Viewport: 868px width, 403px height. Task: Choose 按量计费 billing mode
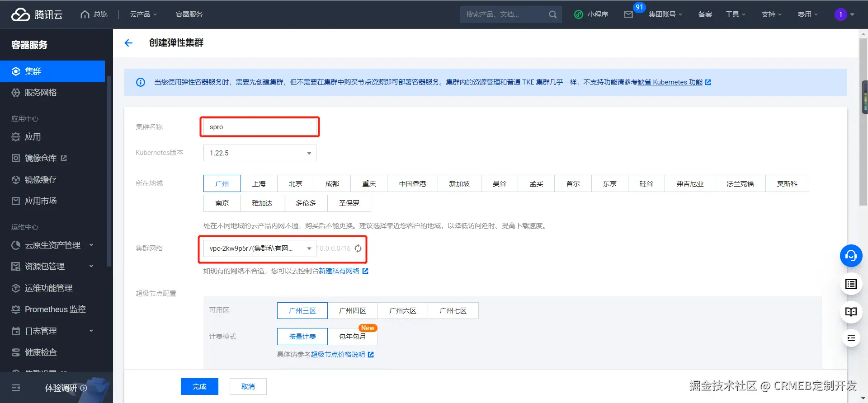pos(302,337)
